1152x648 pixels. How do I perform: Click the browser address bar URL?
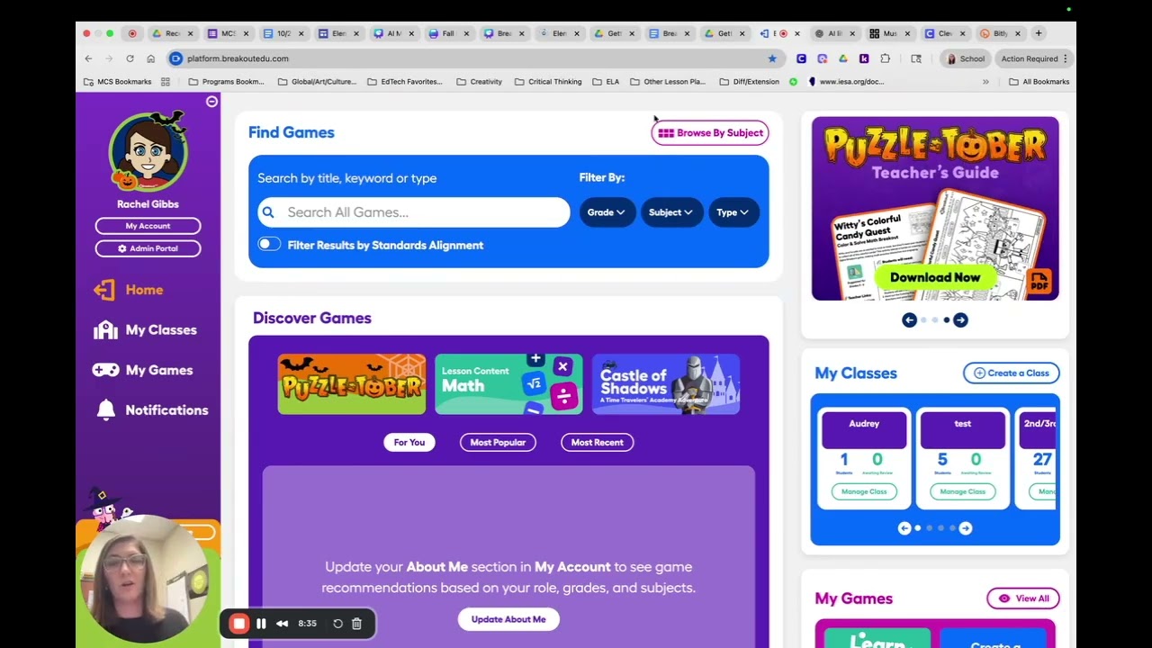point(238,58)
